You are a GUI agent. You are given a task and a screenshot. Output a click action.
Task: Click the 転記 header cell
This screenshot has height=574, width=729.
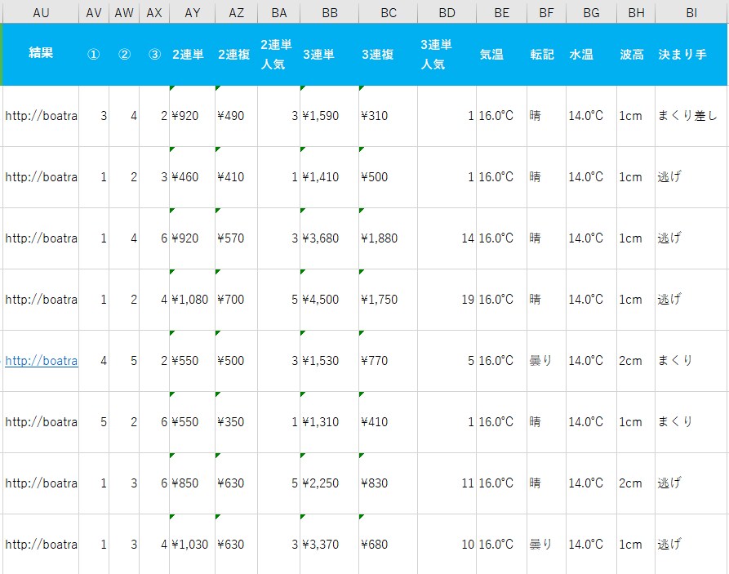click(x=546, y=55)
